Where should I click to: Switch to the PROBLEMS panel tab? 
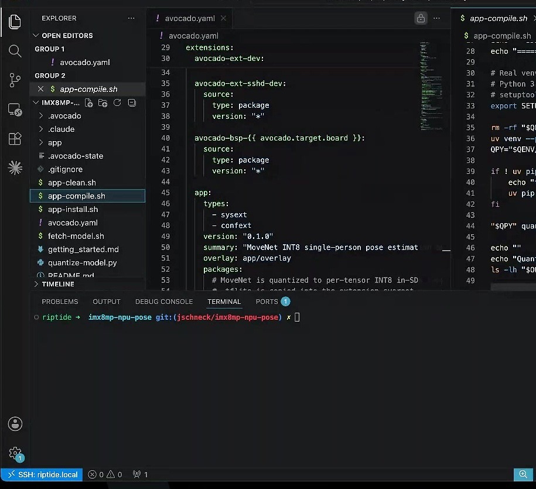coord(60,302)
